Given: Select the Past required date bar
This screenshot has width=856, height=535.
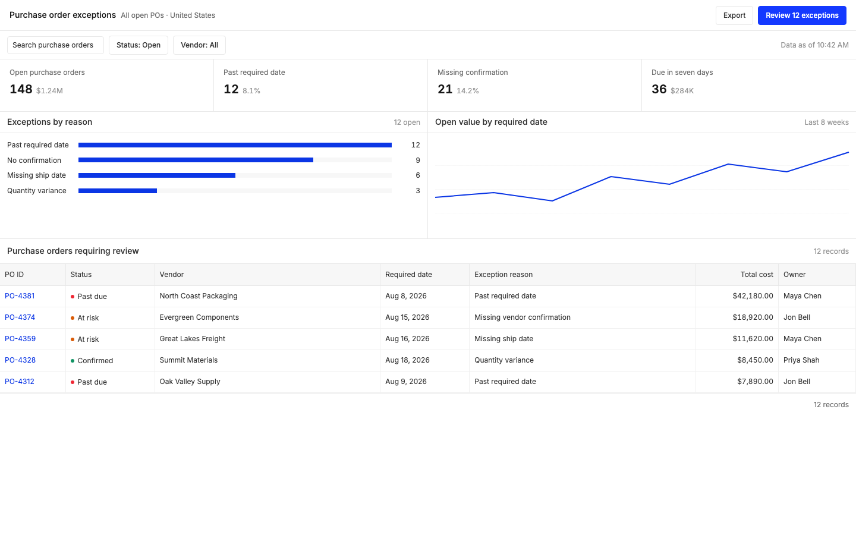Looking at the screenshot, I should (235, 145).
